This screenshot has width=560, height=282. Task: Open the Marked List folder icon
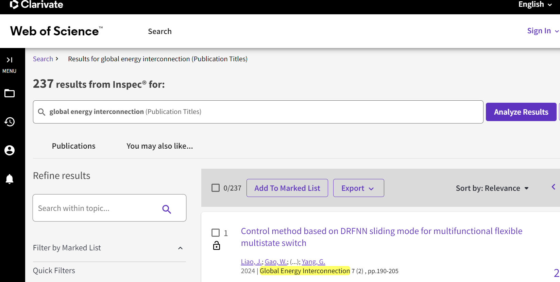[10, 93]
